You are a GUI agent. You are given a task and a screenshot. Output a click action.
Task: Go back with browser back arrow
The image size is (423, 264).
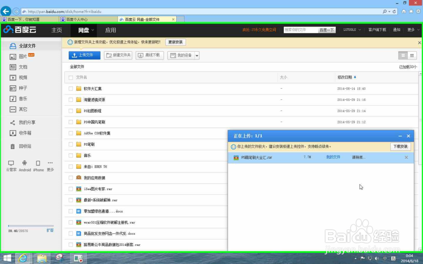pyautogui.click(x=5, y=11)
